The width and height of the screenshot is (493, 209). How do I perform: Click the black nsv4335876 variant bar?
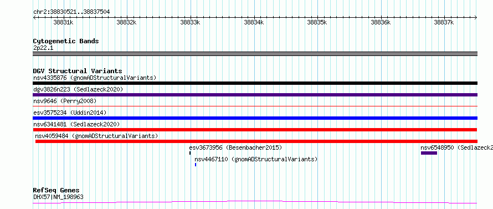click(x=255, y=83)
